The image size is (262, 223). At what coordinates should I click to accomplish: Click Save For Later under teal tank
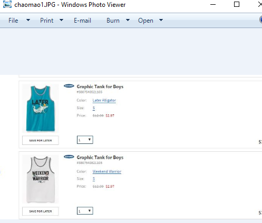(x=41, y=140)
